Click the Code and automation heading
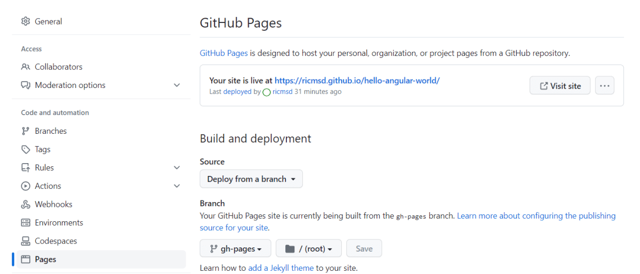The image size is (640, 274). (55, 112)
